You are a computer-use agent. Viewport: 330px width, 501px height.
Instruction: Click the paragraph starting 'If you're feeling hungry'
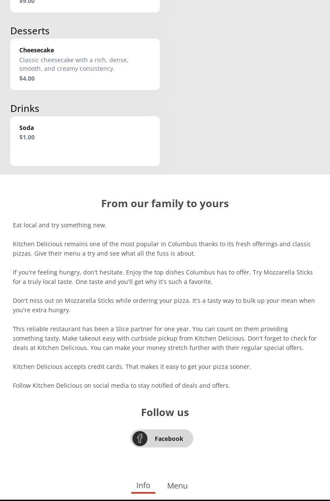(163, 277)
